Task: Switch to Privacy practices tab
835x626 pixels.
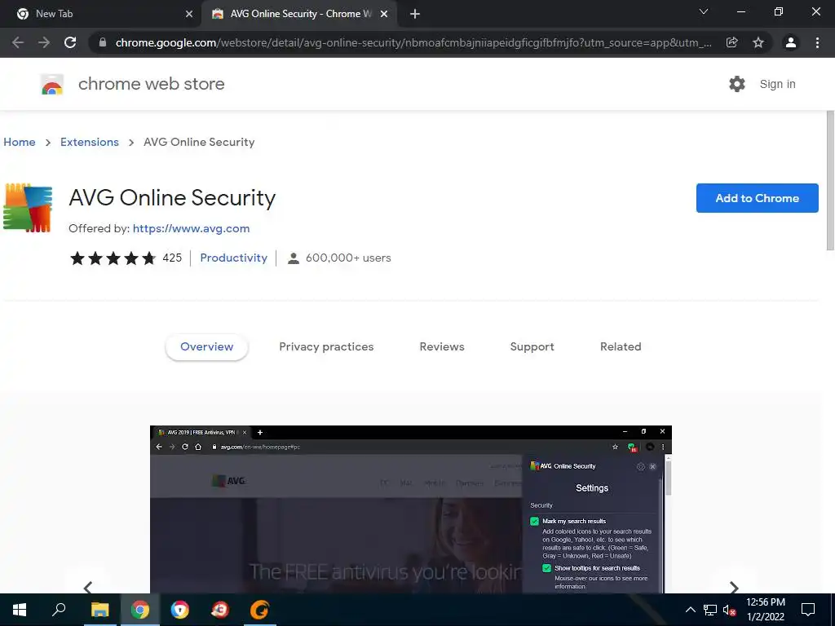Action: click(x=326, y=346)
